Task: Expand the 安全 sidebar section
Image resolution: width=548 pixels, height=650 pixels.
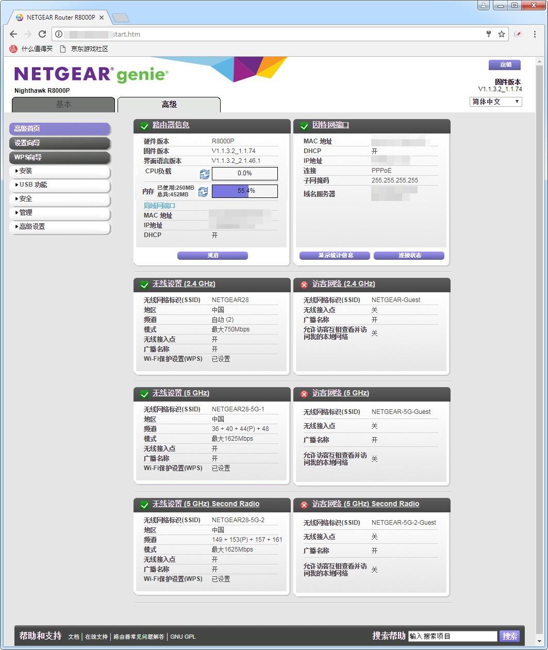Action: point(60,199)
